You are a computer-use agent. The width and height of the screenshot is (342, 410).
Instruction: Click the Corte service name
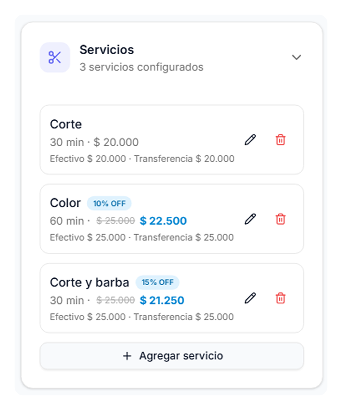[x=66, y=124]
